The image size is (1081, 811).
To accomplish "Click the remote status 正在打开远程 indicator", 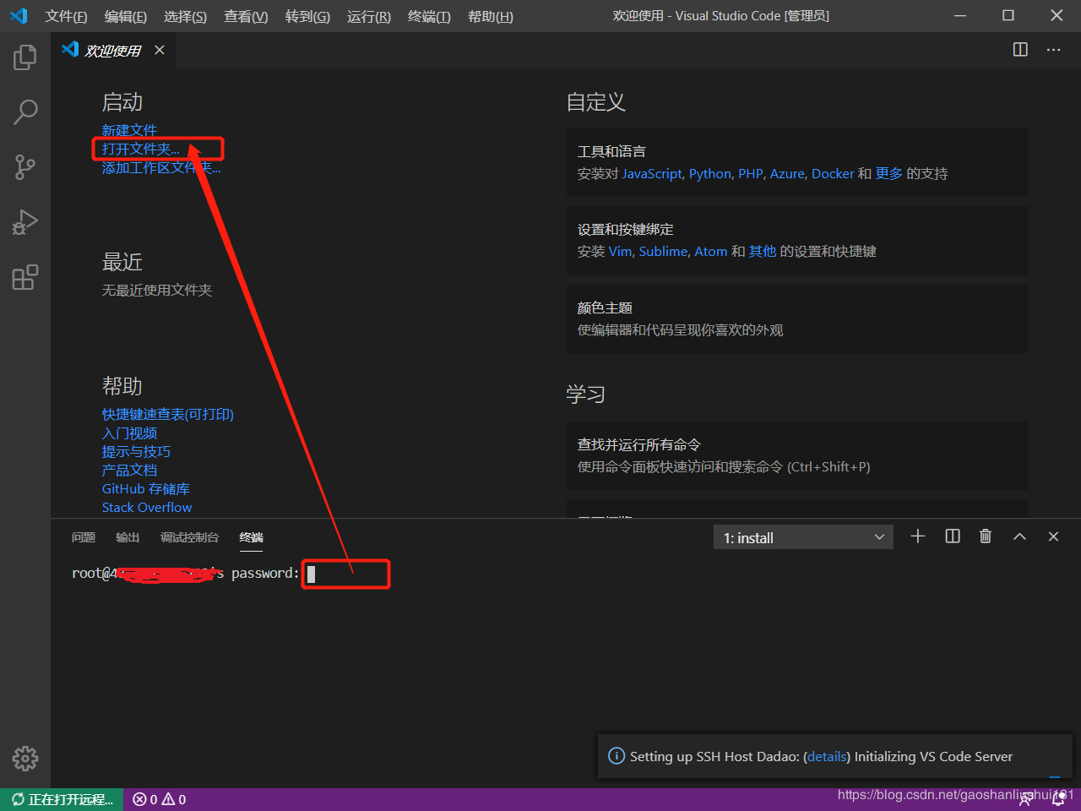I will click(x=62, y=799).
